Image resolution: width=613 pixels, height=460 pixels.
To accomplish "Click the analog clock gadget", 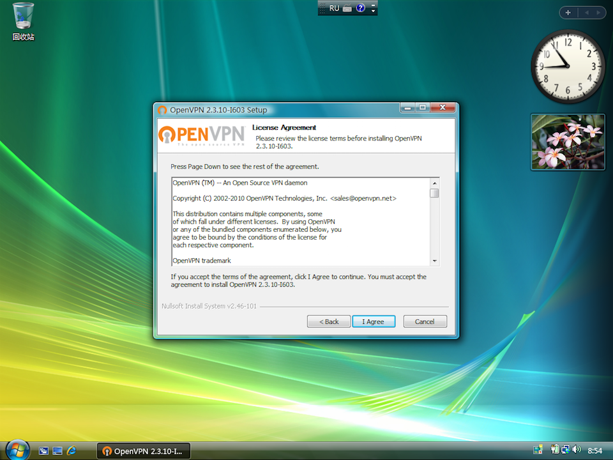I will coord(567,66).
